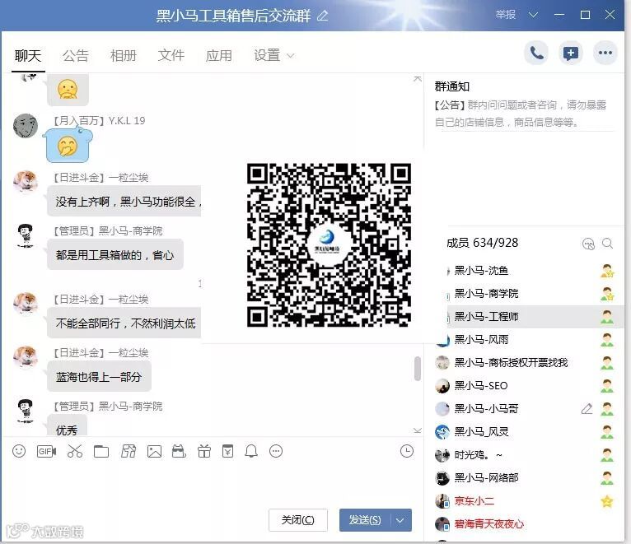Open the 群通知 announcement text
This screenshot has width=631, height=544.
point(521,114)
